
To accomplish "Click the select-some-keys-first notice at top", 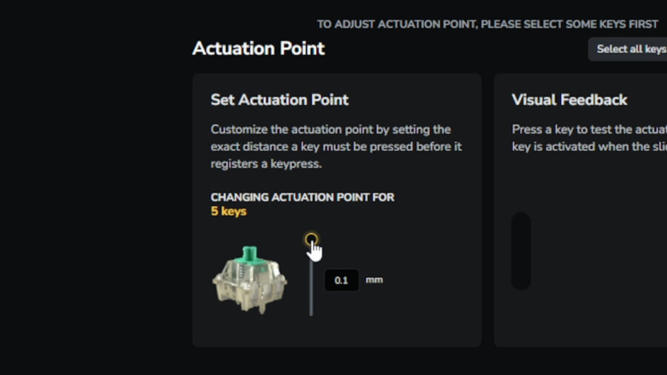I will point(488,24).
